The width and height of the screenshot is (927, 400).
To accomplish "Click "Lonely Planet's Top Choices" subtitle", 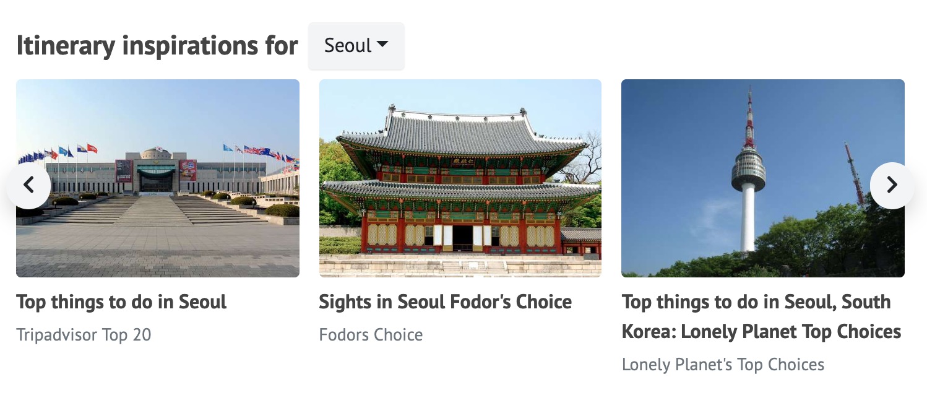I will [723, 365].
